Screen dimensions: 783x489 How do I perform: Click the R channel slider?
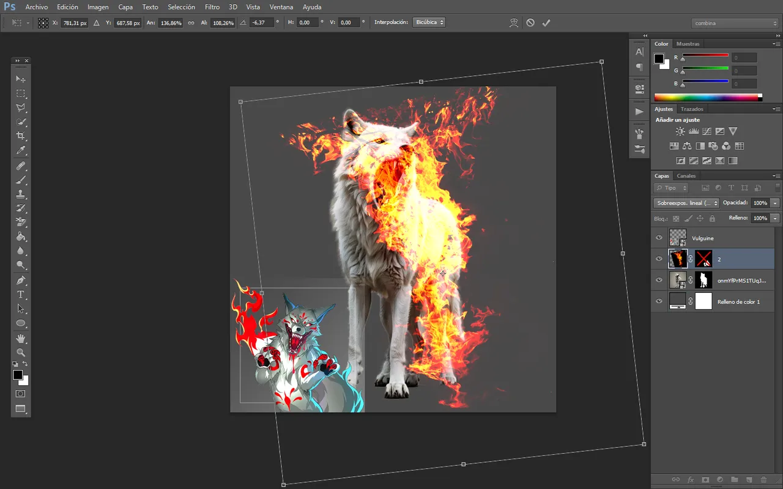[705, 56]
